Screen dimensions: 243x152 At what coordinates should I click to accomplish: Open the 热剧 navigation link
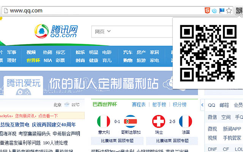point(47,52)
